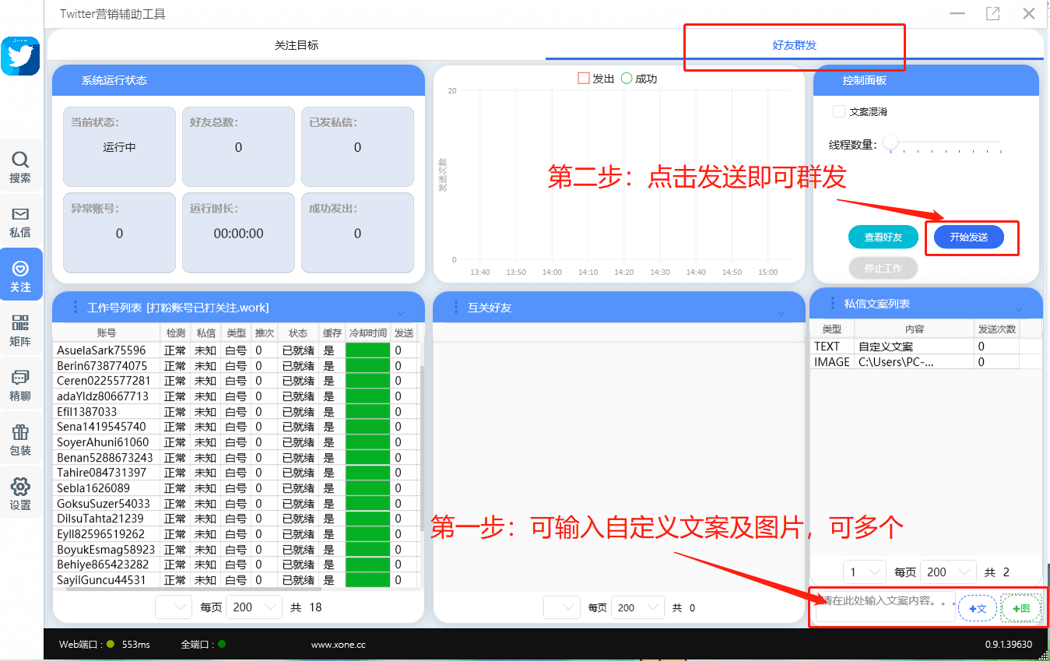This screenshot has width=1050, height=661.
Task: Open the 精聊 chat sidebar icon
Action: coord(20,385)
